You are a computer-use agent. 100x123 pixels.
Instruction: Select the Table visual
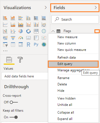13,45
